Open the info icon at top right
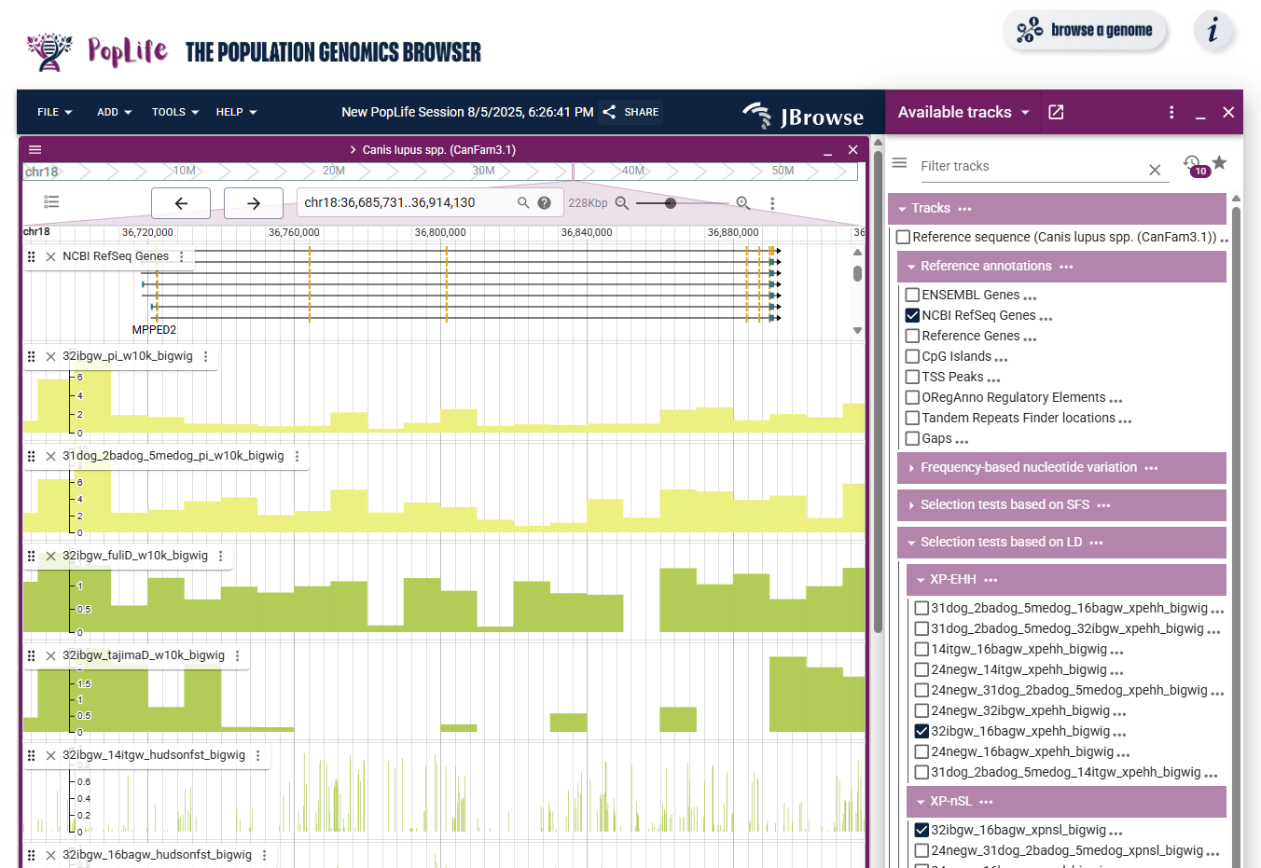This screenshot has width=1261, height=868. pos(1212,31)
